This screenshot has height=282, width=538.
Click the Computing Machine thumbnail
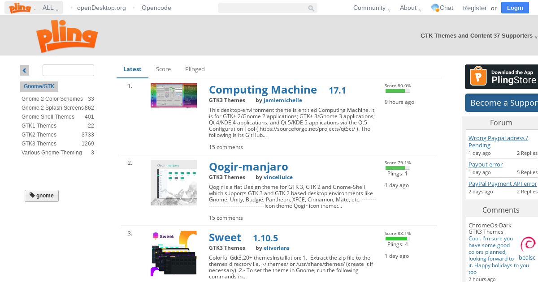[x=174, y=95]
